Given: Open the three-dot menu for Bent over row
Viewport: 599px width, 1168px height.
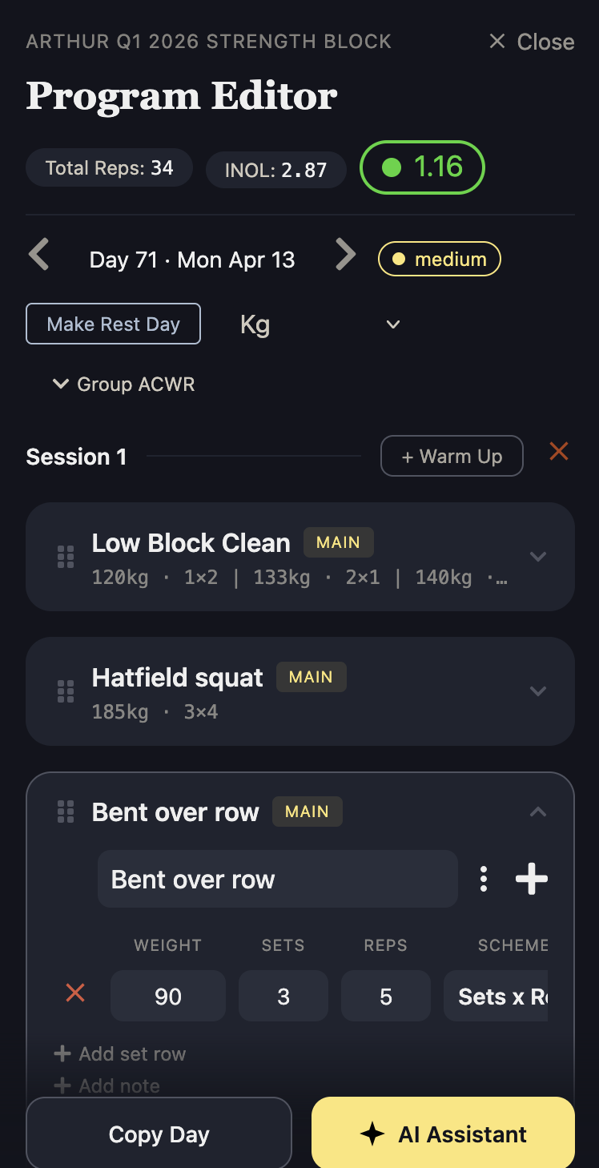Looking at the screenshot, I should tap(484, 878).
